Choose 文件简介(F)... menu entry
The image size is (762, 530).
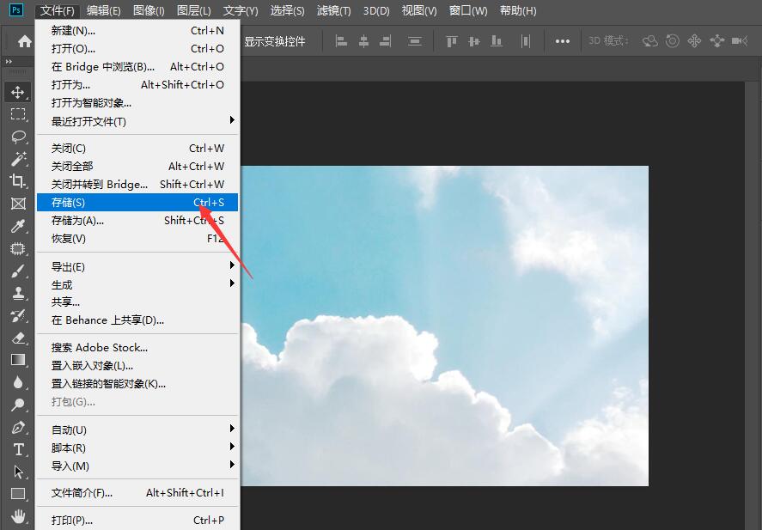[137, 492]
